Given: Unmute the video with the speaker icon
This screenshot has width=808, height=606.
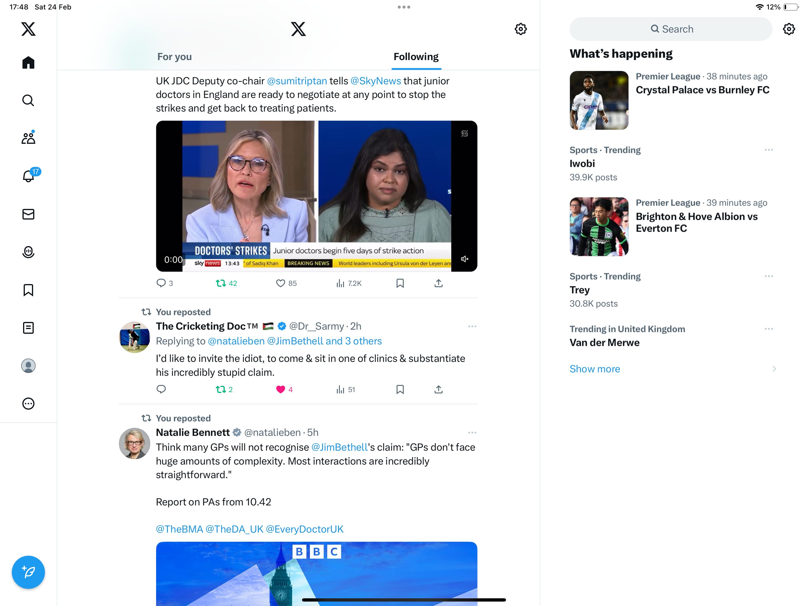Looking at the screenshot, I should pos(464,259).
